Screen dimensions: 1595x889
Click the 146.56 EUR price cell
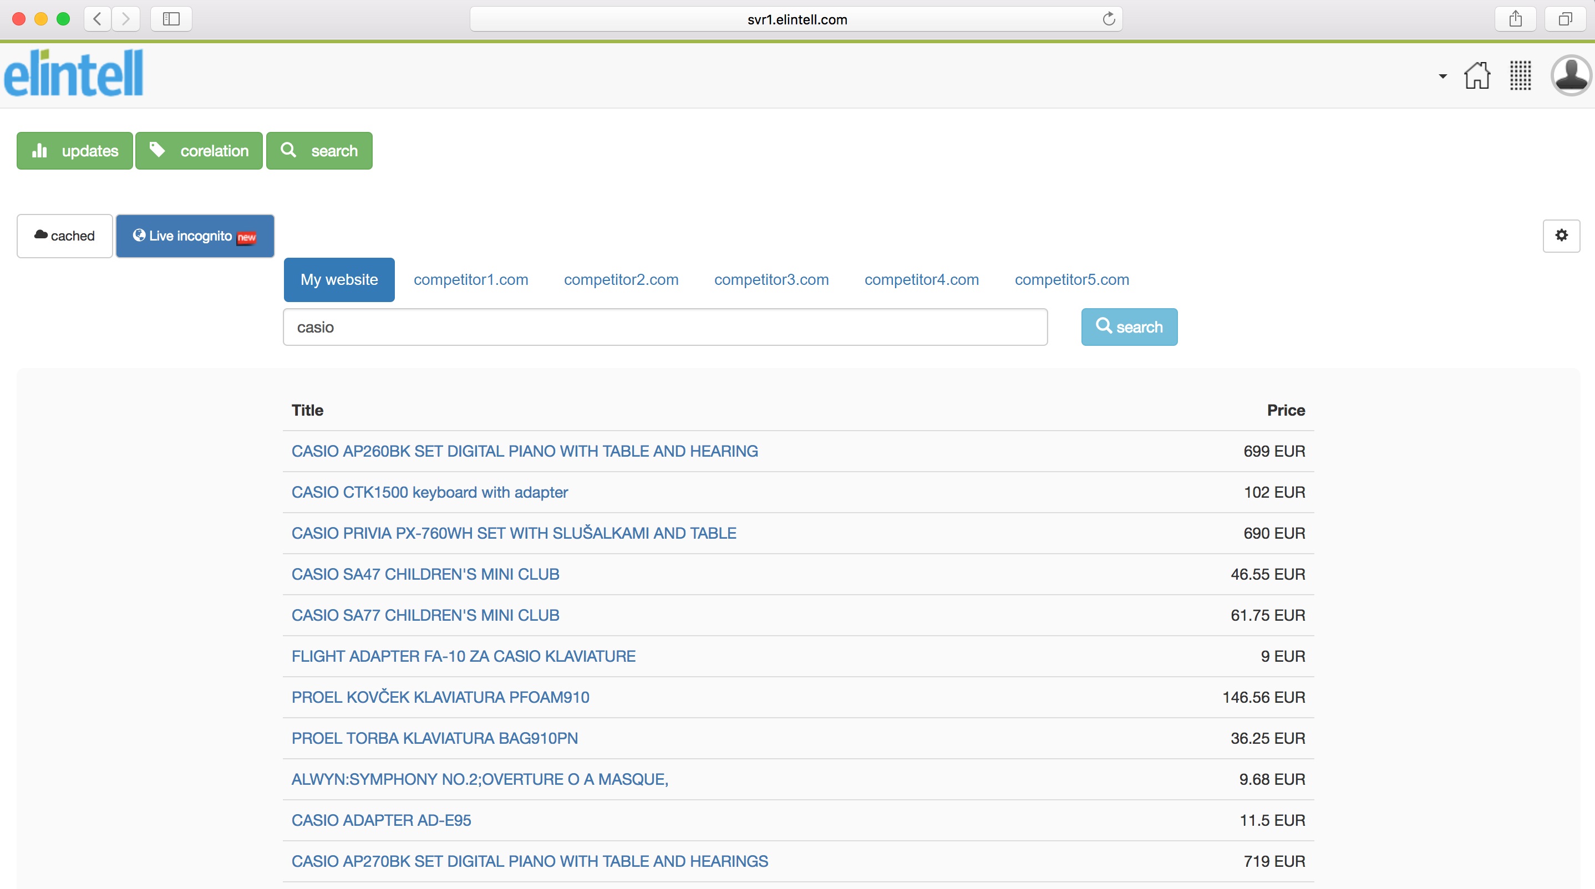coord(1263,697)
